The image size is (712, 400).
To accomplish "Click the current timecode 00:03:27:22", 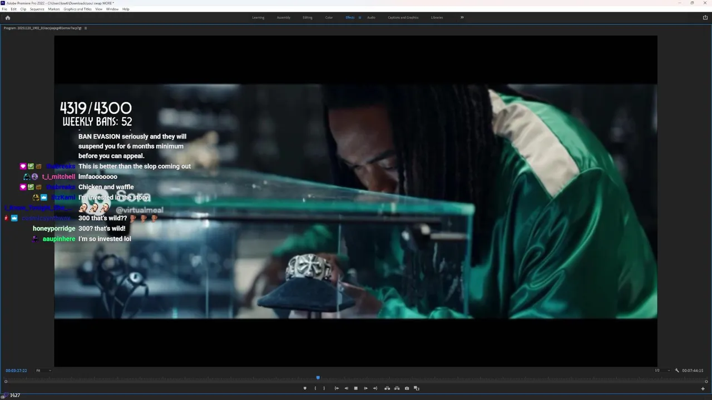I will tap(16, 371).
